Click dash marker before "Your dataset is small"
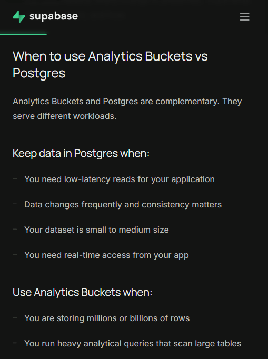Image resolution: width=268 pixels, height=359 pixels. (15, 229)
